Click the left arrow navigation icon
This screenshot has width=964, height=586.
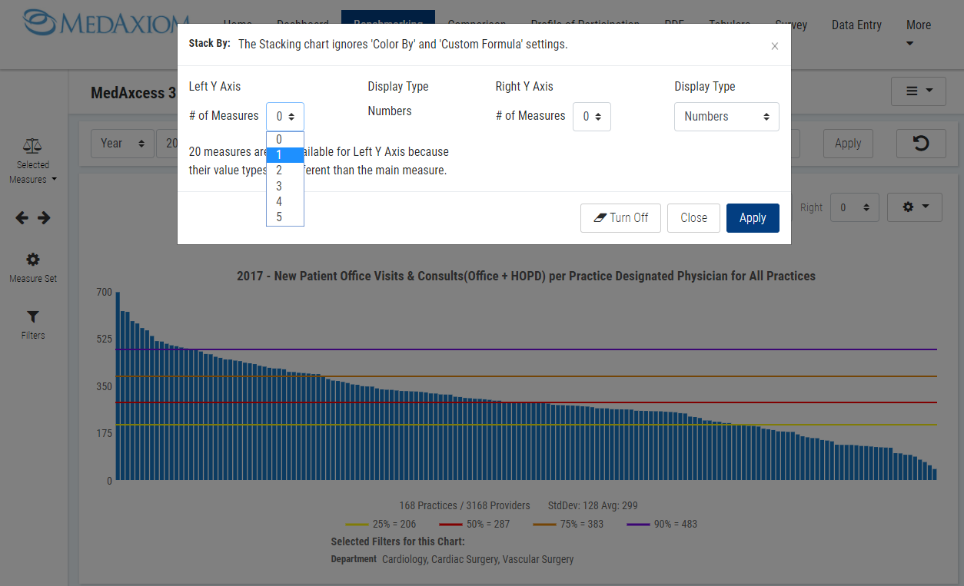coord(22,218)
